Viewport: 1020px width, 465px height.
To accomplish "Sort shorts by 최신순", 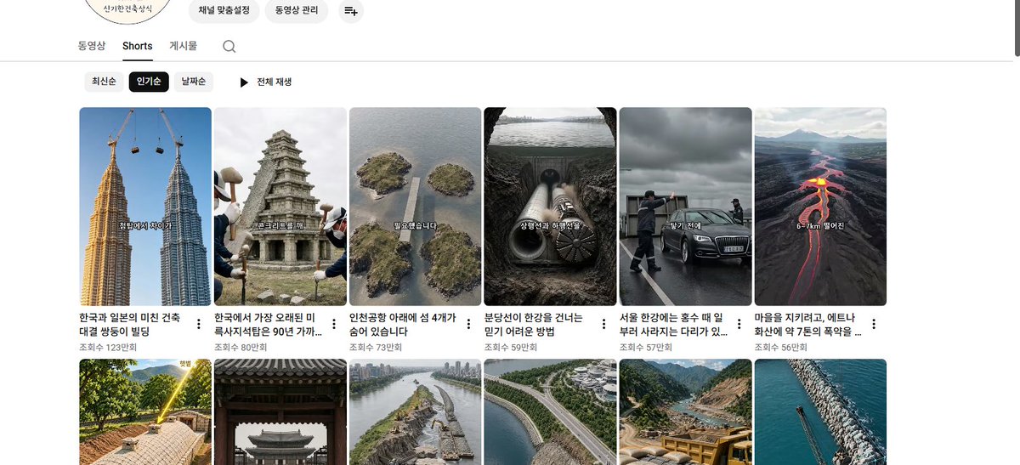I will pos(104,82).
